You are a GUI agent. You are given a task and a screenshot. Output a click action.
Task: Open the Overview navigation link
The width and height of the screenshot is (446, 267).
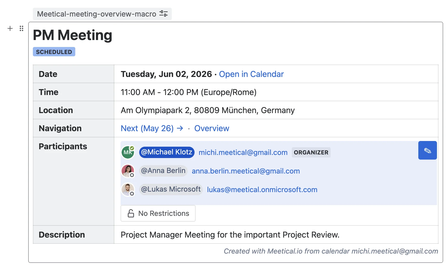212,128
